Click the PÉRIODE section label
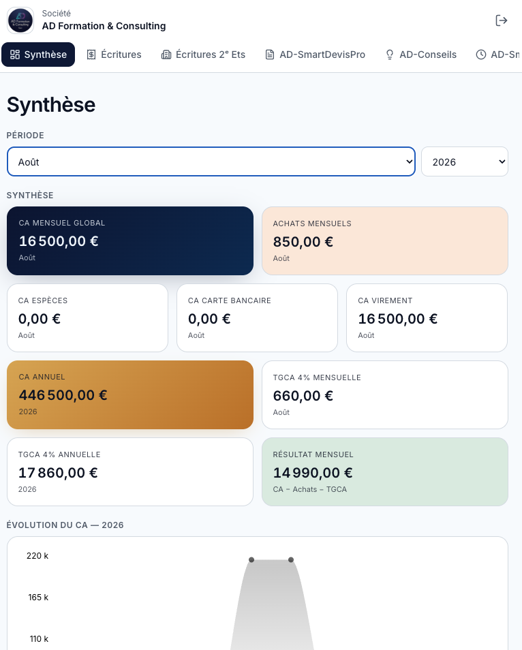Screen dimensions: 522x650 pos(25,135)
